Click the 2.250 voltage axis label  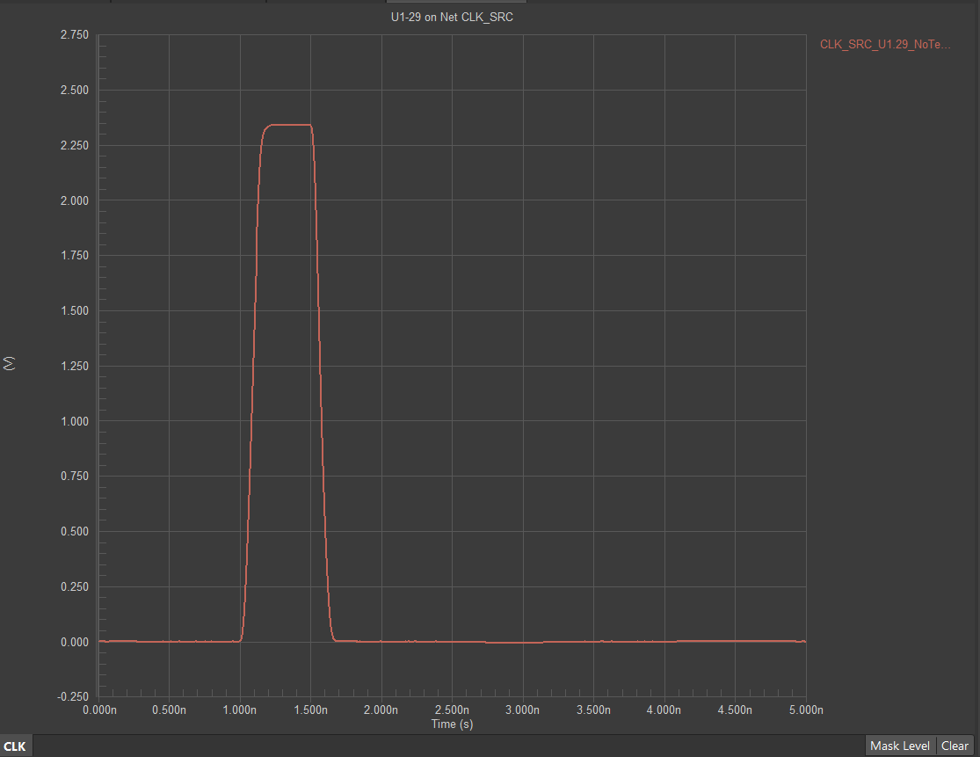[x=74, y=145]
